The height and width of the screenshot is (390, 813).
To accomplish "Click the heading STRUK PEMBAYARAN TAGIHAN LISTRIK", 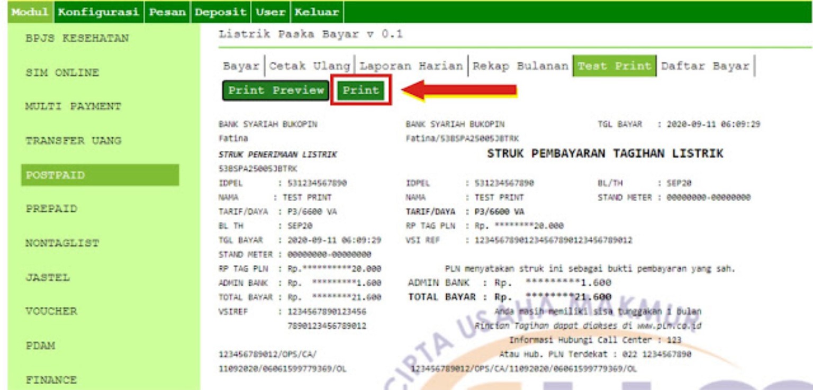I will 605,153.
